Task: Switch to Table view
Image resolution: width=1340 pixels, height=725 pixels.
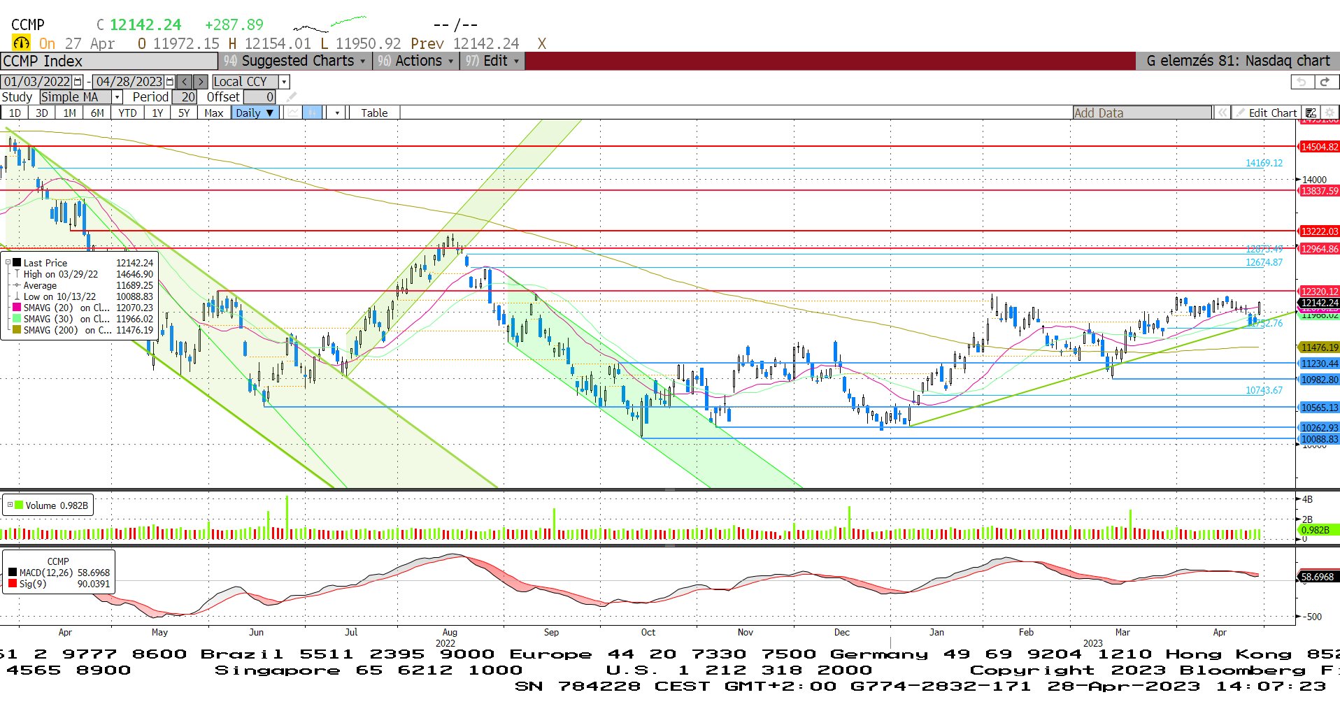Action: [x=374, y=113]
